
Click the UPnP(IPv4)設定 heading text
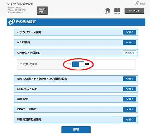(x=28, y=52)
